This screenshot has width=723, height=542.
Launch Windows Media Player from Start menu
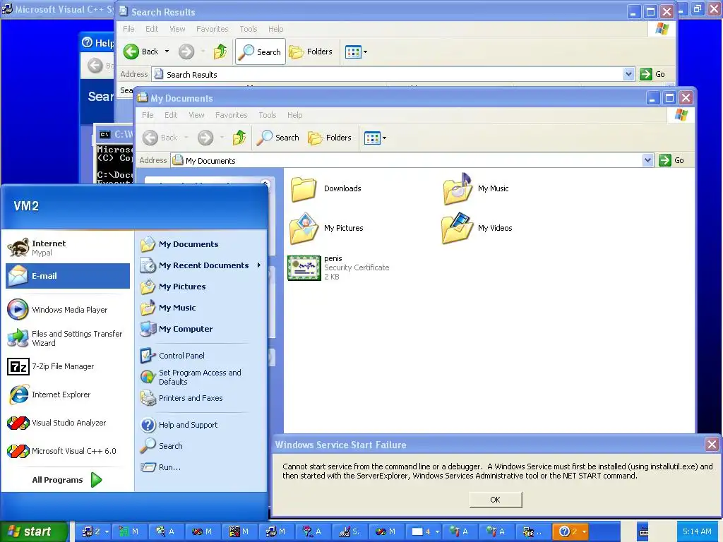(68, 310)
